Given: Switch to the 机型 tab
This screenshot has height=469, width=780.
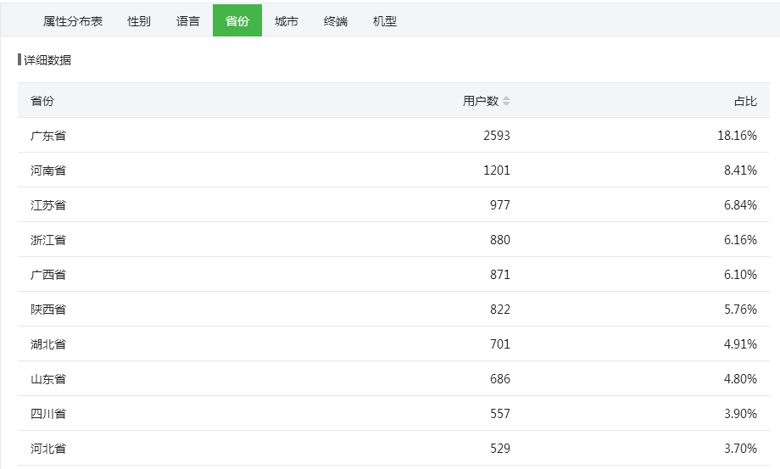Looking at the screenshot, I should coord(385,21).
